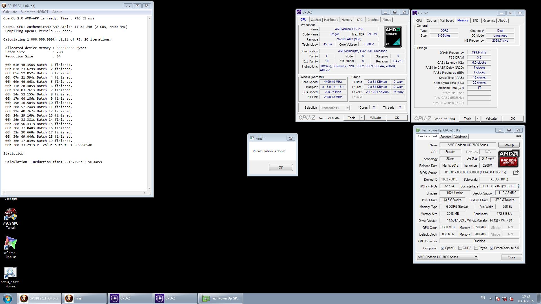Launch wPrime desktop shortcut
Viewport: 541px width, 304px height.
point(11,247)
